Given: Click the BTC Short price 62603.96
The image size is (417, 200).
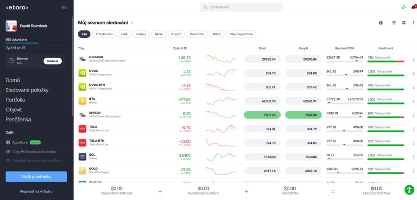Looking at the screenshot, I should (262, 101).
